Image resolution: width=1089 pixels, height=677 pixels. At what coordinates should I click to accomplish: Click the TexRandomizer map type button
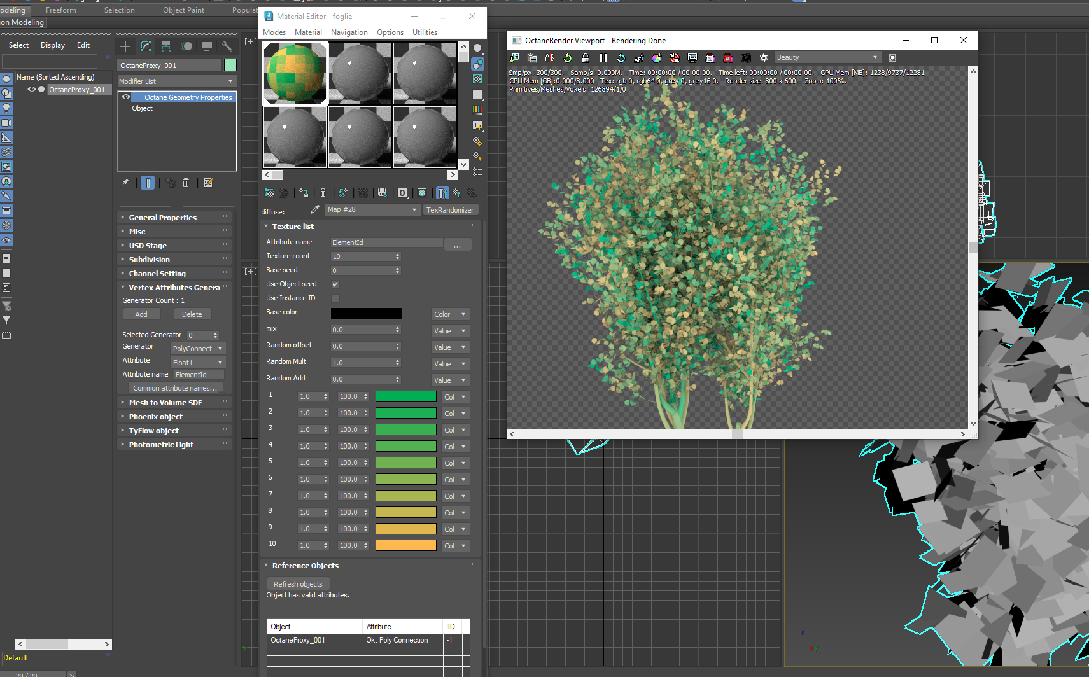pyautogui.click(x=450, y=210)
